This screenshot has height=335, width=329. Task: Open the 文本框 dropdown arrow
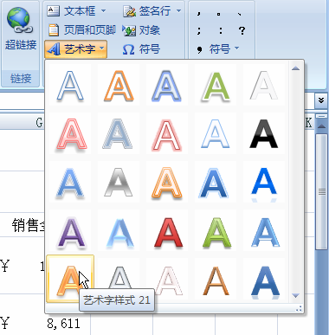click(x=103, y=11)
